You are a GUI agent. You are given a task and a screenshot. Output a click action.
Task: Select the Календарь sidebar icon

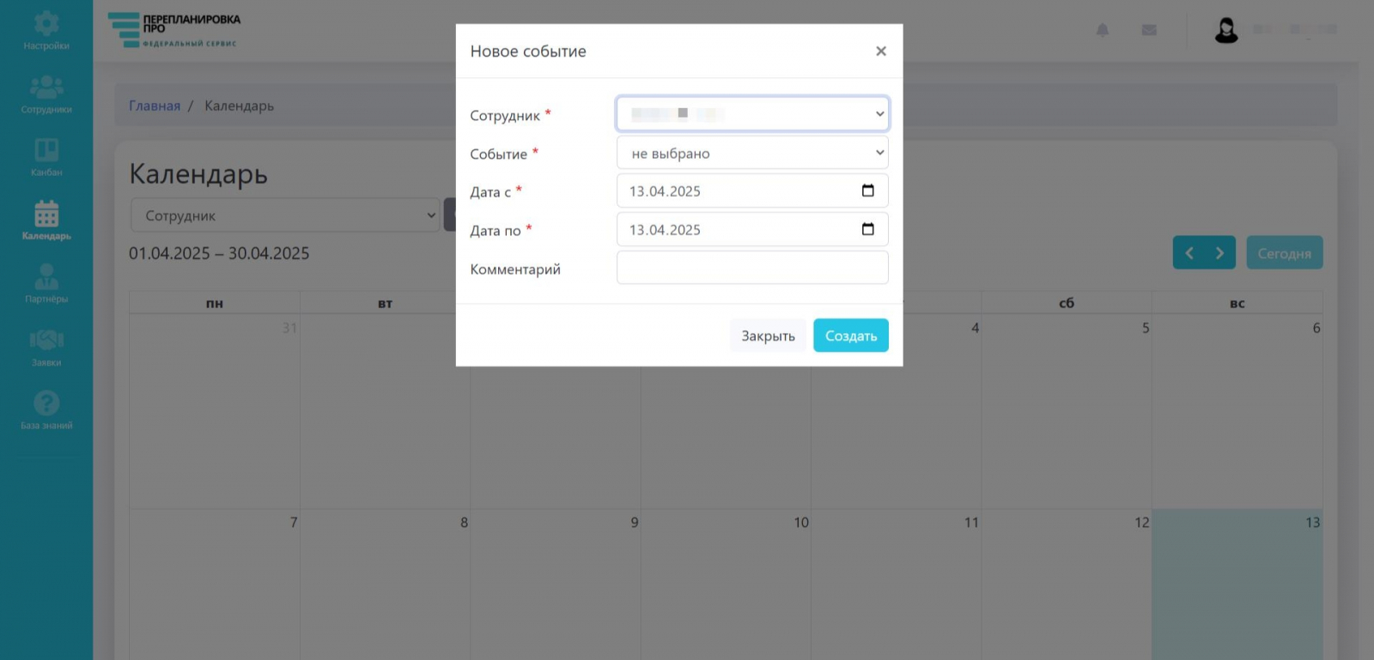tap(46, 215)
